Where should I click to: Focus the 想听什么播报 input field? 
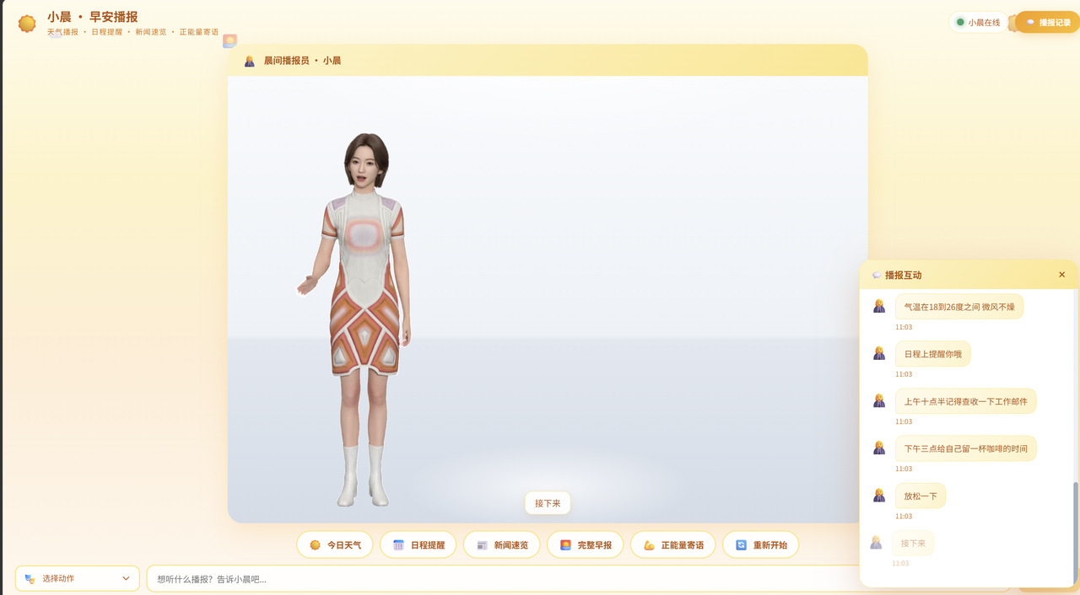coord(578,579)
